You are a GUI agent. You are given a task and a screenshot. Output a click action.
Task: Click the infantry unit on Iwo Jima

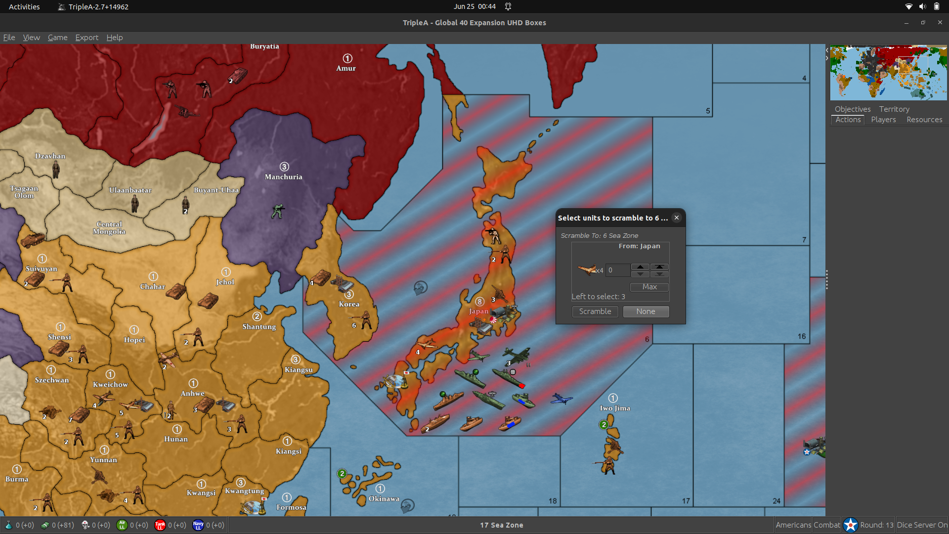tap(608, 466)
